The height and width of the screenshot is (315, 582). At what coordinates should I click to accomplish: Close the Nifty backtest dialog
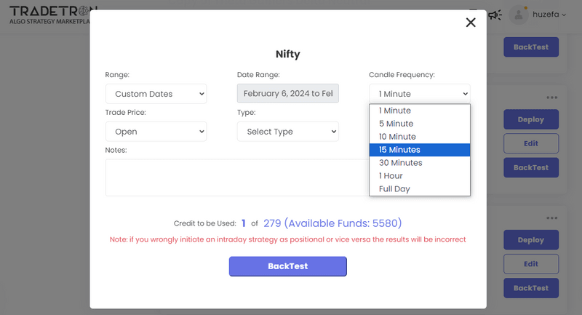[x=471, y=23]
